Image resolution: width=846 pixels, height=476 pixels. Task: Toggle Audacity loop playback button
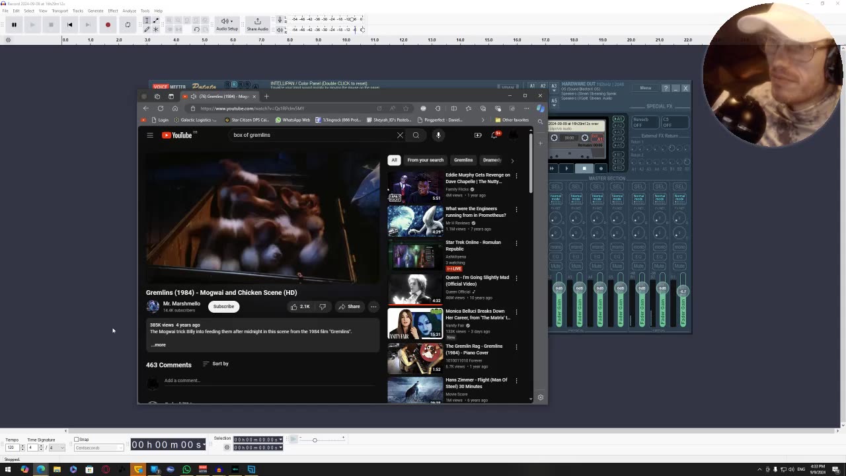click(128, 25)
